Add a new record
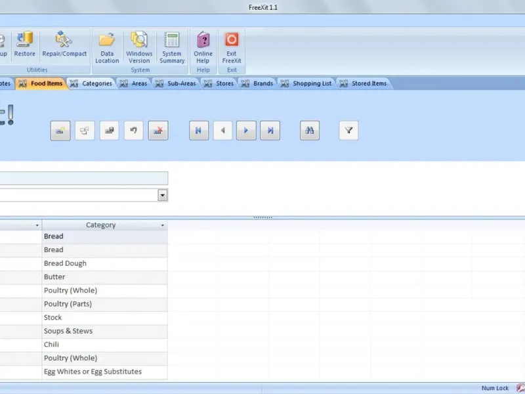Screen dimensions: 525x394 tap(60, 130)
